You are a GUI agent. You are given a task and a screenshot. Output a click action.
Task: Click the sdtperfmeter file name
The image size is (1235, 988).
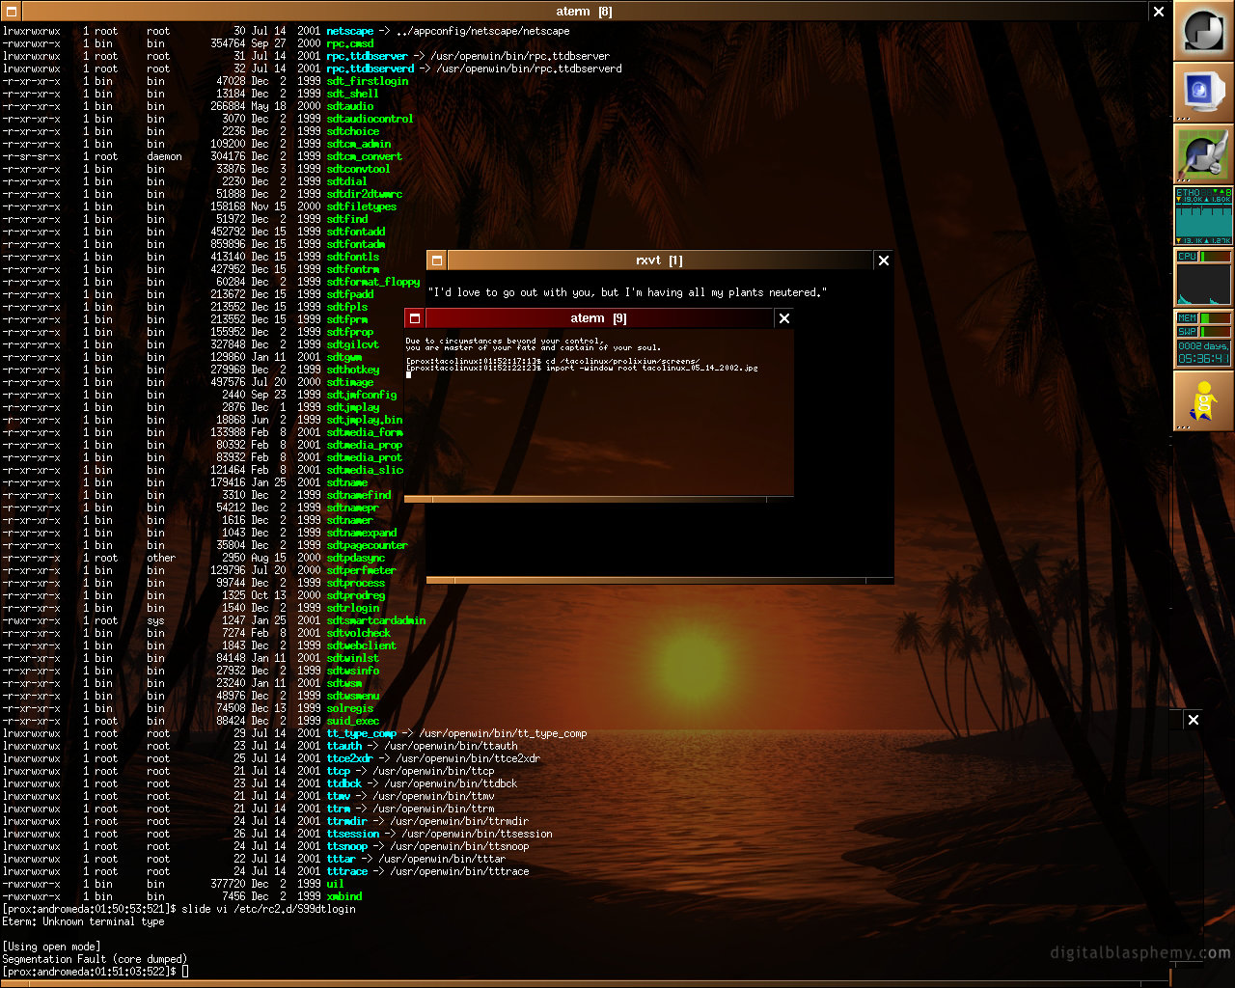tap(362, 570)
